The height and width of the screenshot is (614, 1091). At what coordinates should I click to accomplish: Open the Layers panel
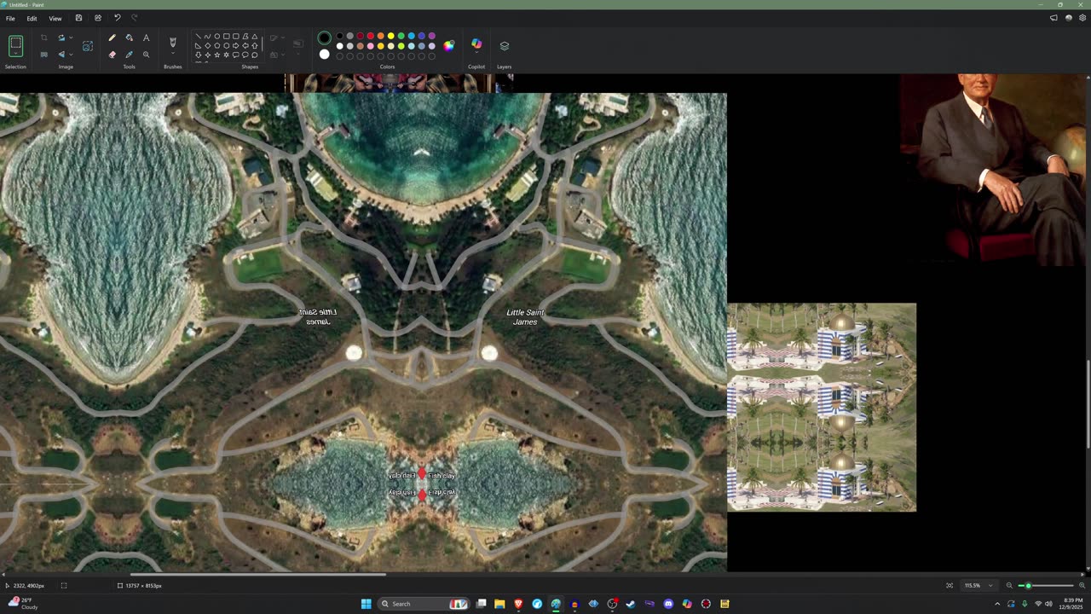click(x=504, y=46)
